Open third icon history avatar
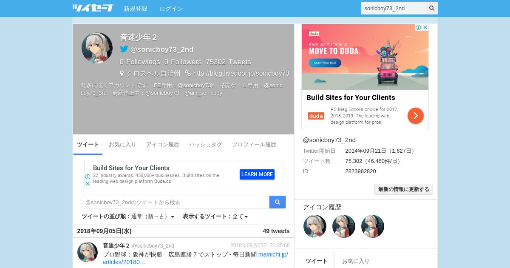 click(373, 226)
